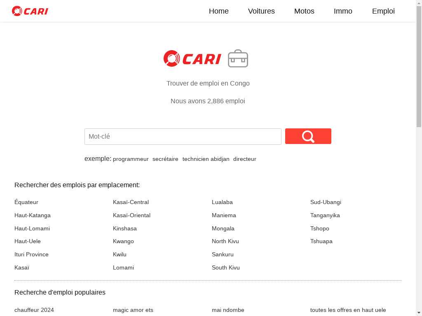The width and height of the screenshot is (422, 316).
Task: Open the Kwilu location link
Action: (120, 254)
